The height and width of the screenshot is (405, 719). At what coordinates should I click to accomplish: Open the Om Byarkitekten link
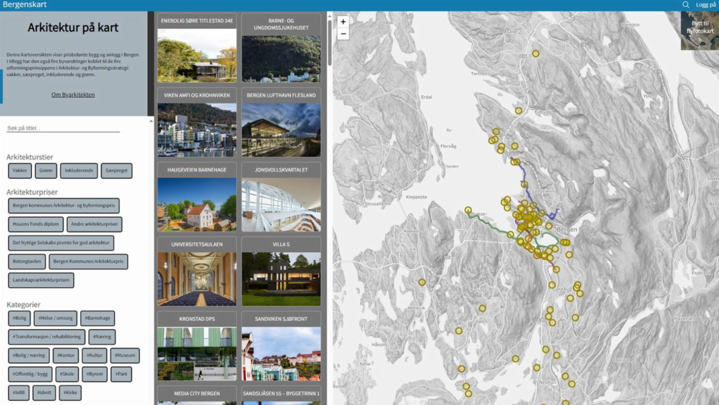[x=73, y=94]
